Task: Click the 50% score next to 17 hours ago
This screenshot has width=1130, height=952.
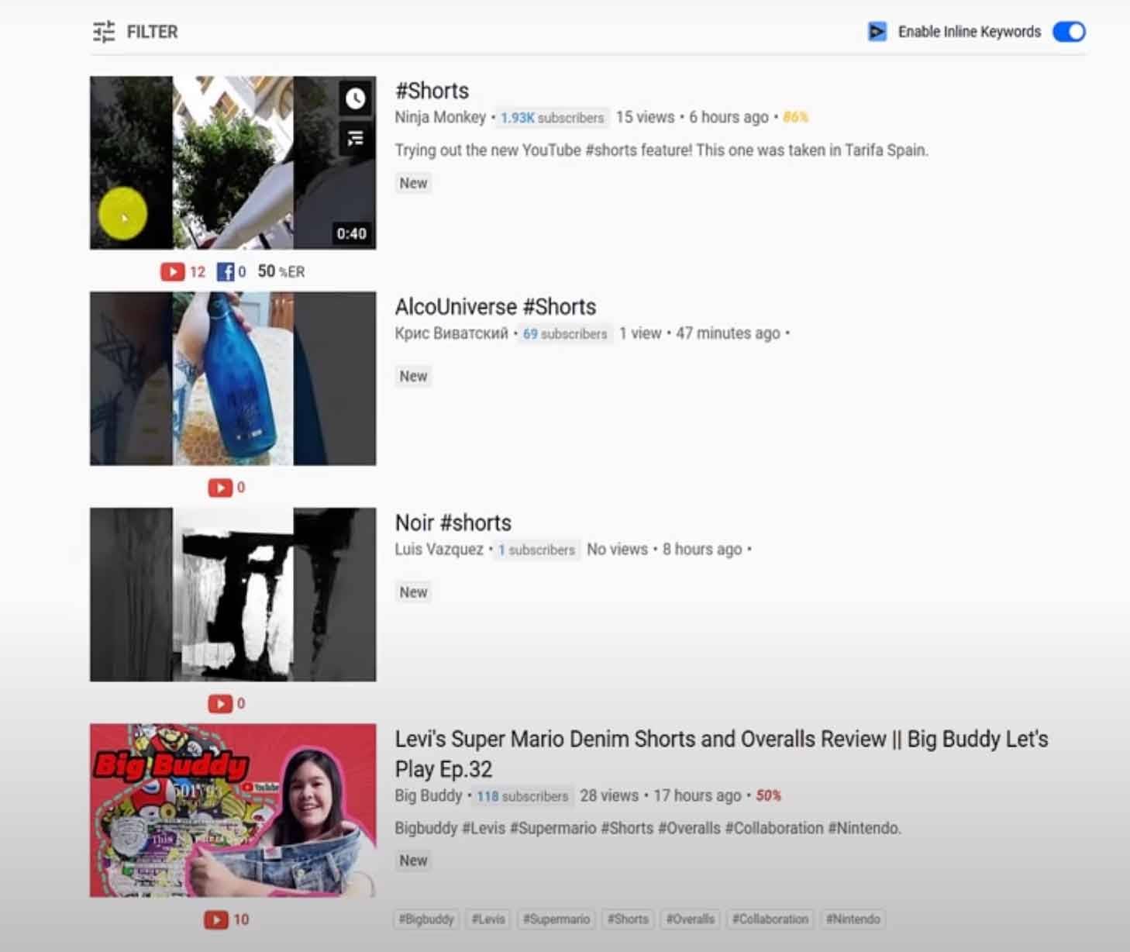Action: coord(768,796)
